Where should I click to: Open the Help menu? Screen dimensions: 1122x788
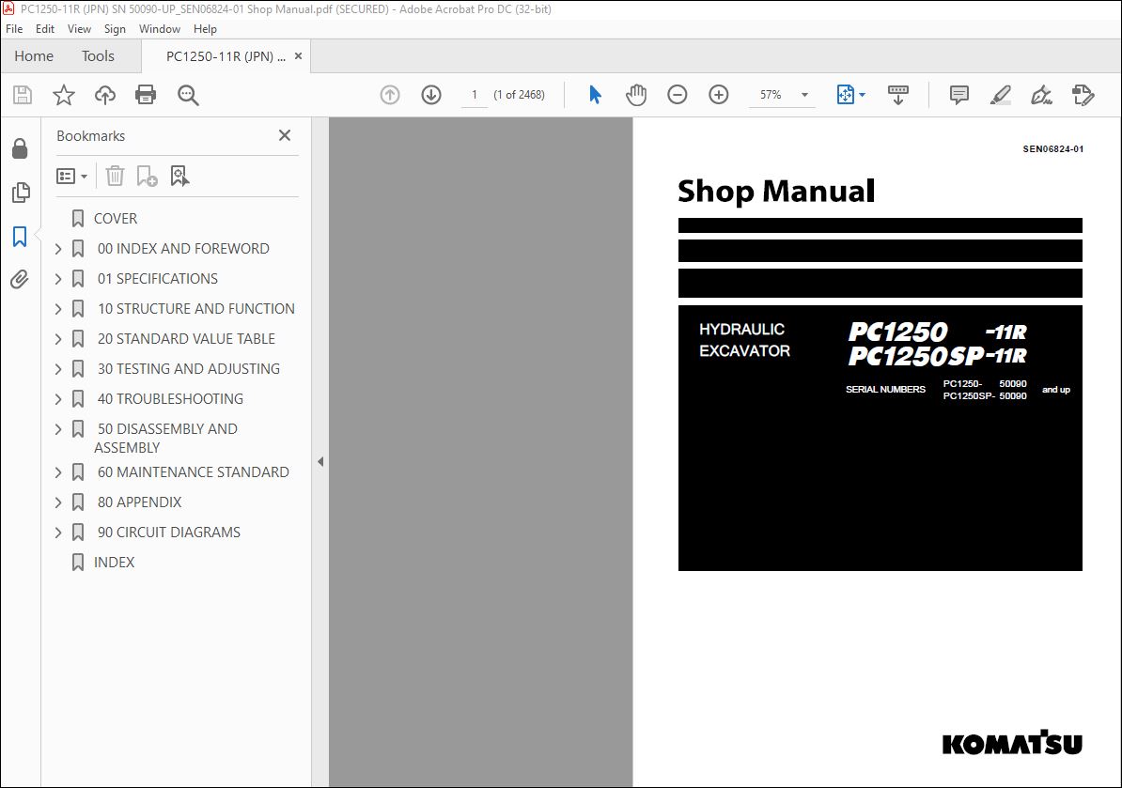pos(205,28)
